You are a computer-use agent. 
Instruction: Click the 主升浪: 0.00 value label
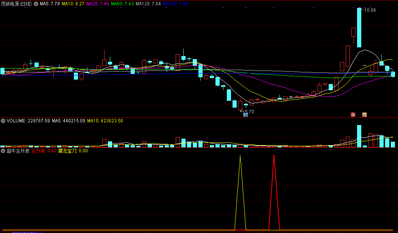[x=44, y=151]
